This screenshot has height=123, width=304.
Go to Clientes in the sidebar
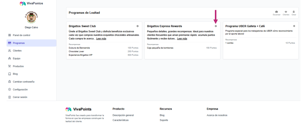click(31, 51)
